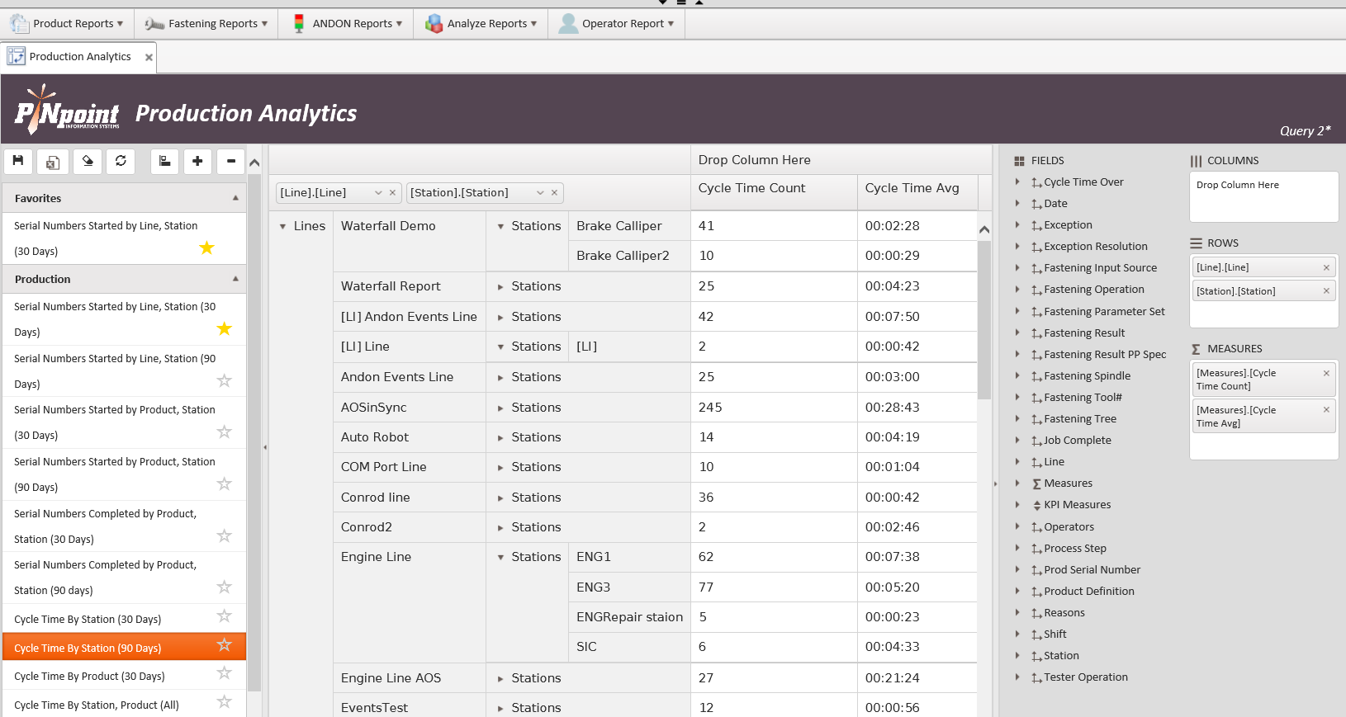Collapse Stations under Waterfall Demo

pos(500,226)
